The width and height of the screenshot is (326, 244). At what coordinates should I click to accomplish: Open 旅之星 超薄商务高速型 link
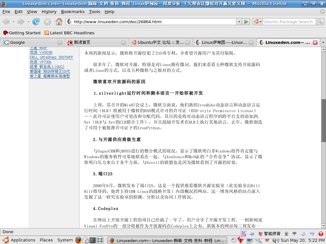pos(50,76)
